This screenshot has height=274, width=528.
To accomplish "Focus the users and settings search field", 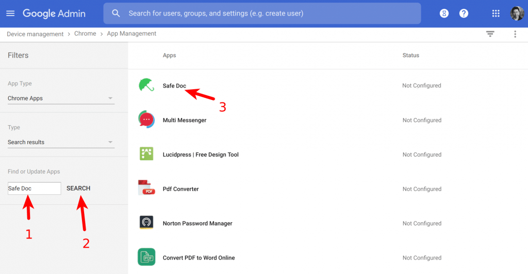I will (262, 13).
